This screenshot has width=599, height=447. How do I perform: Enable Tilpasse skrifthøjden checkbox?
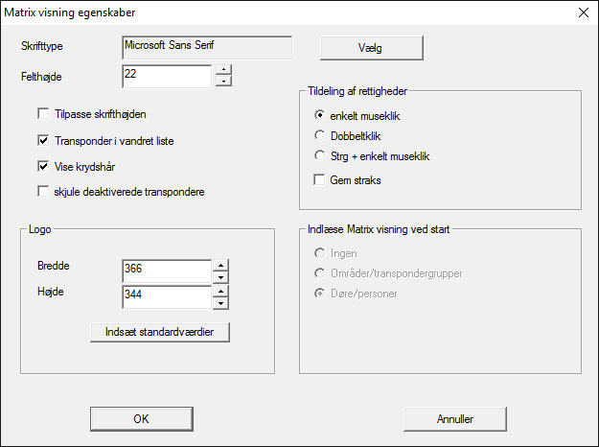(43, 114)
